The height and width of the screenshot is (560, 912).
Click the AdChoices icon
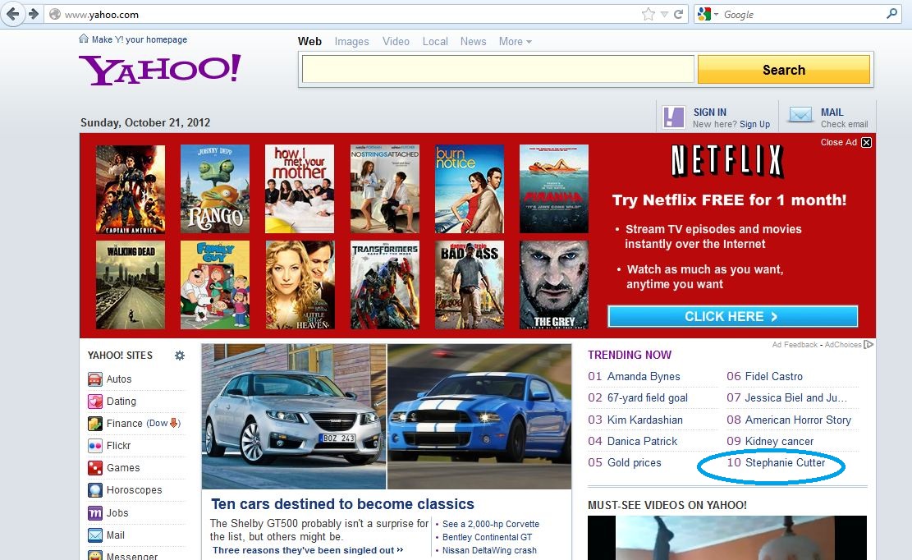tap(868, 345)
